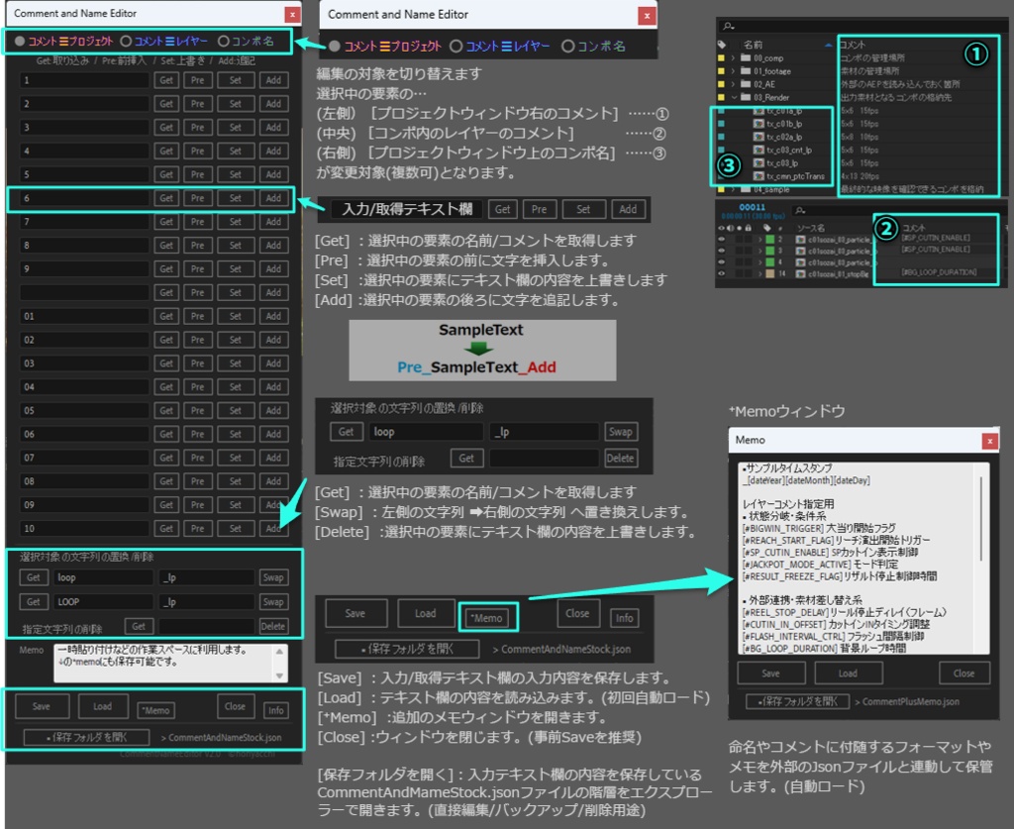
Task: Click the ソース名 column header in timeline
Action: click(812, 228)
